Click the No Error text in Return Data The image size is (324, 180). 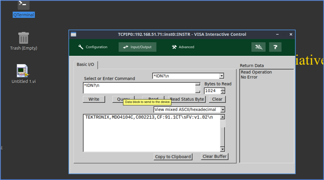pos(249,77)
